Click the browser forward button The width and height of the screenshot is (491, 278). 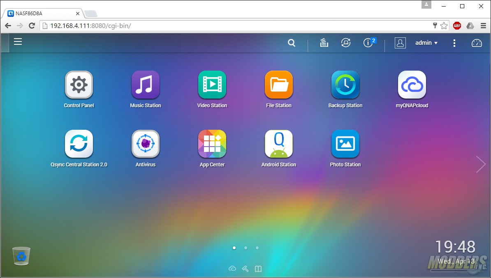(20, 25)
